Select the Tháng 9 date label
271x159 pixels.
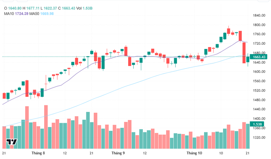[118, 154]
